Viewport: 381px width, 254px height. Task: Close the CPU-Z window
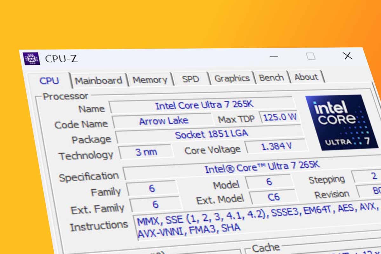click(x=348, y=56)
